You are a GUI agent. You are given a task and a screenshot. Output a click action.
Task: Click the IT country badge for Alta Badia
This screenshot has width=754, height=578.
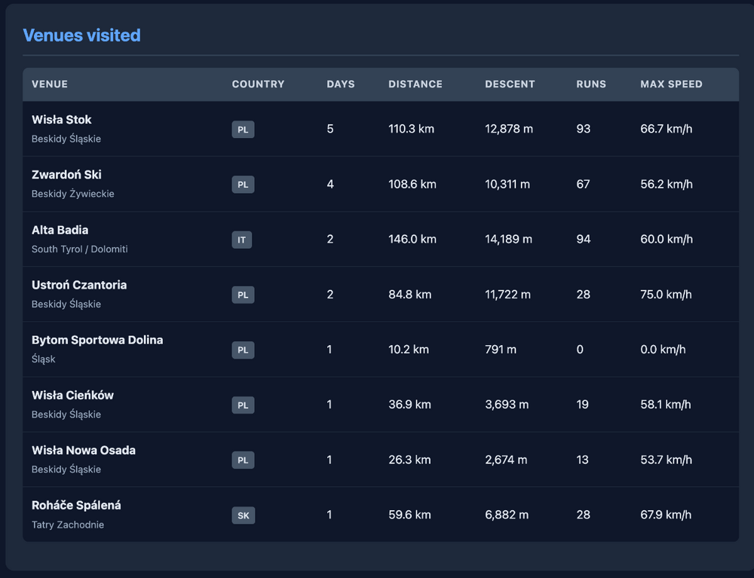241,240
